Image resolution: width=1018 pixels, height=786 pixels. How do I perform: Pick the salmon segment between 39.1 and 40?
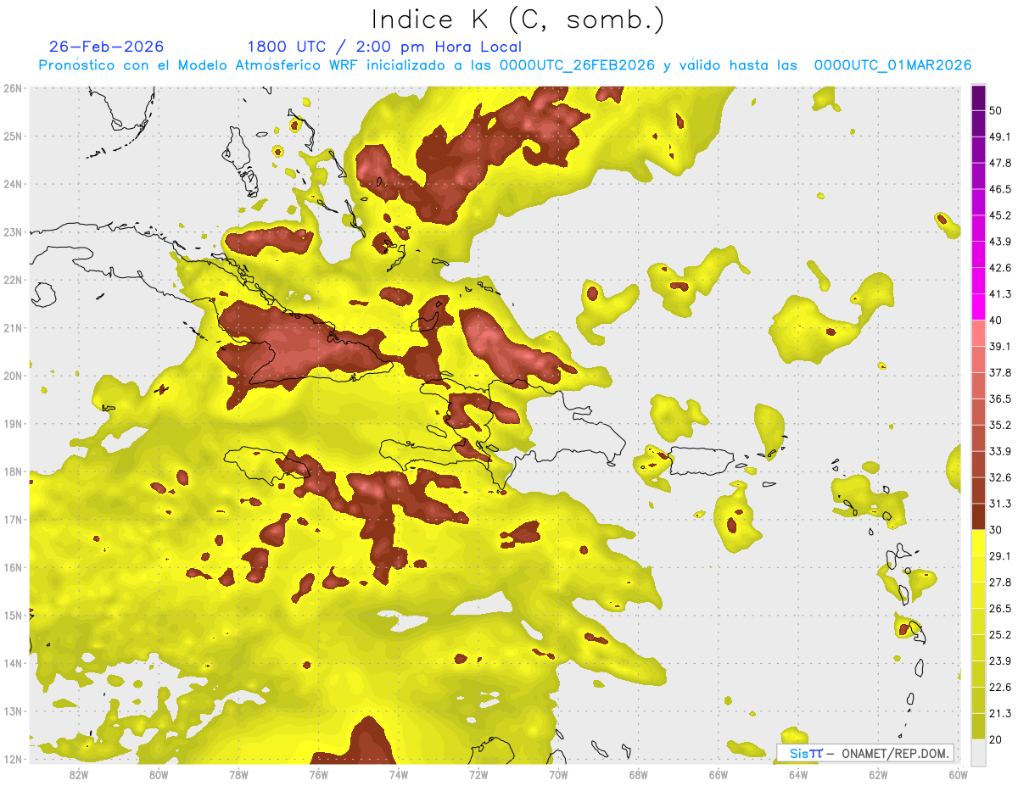978,333
